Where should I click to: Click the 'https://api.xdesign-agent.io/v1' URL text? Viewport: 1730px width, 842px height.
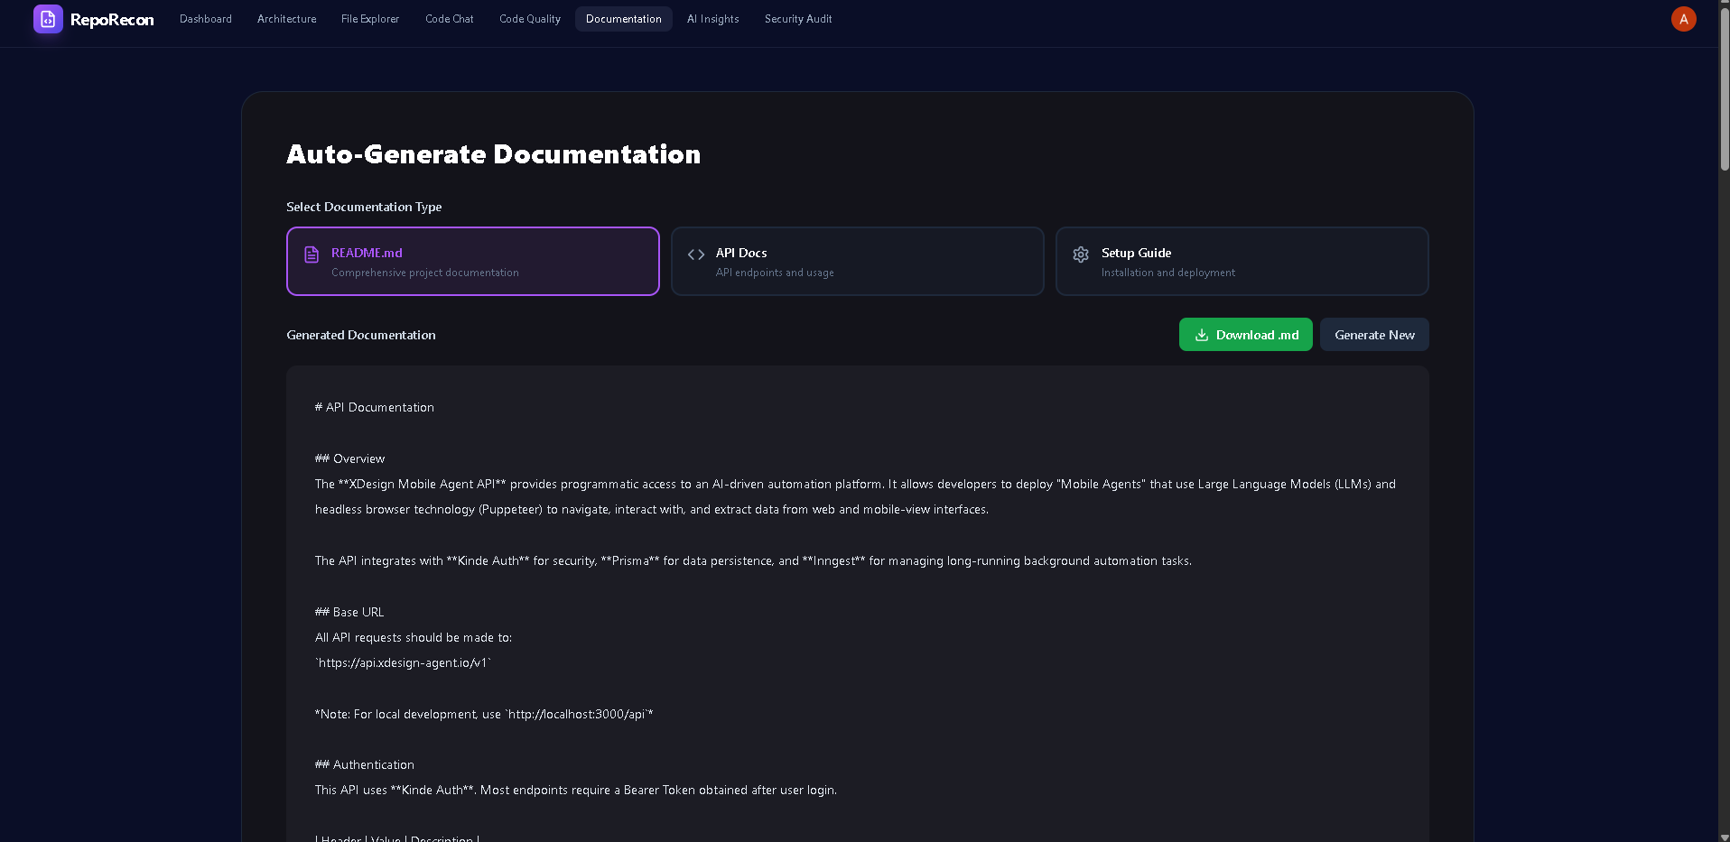(x=403, y=663)
